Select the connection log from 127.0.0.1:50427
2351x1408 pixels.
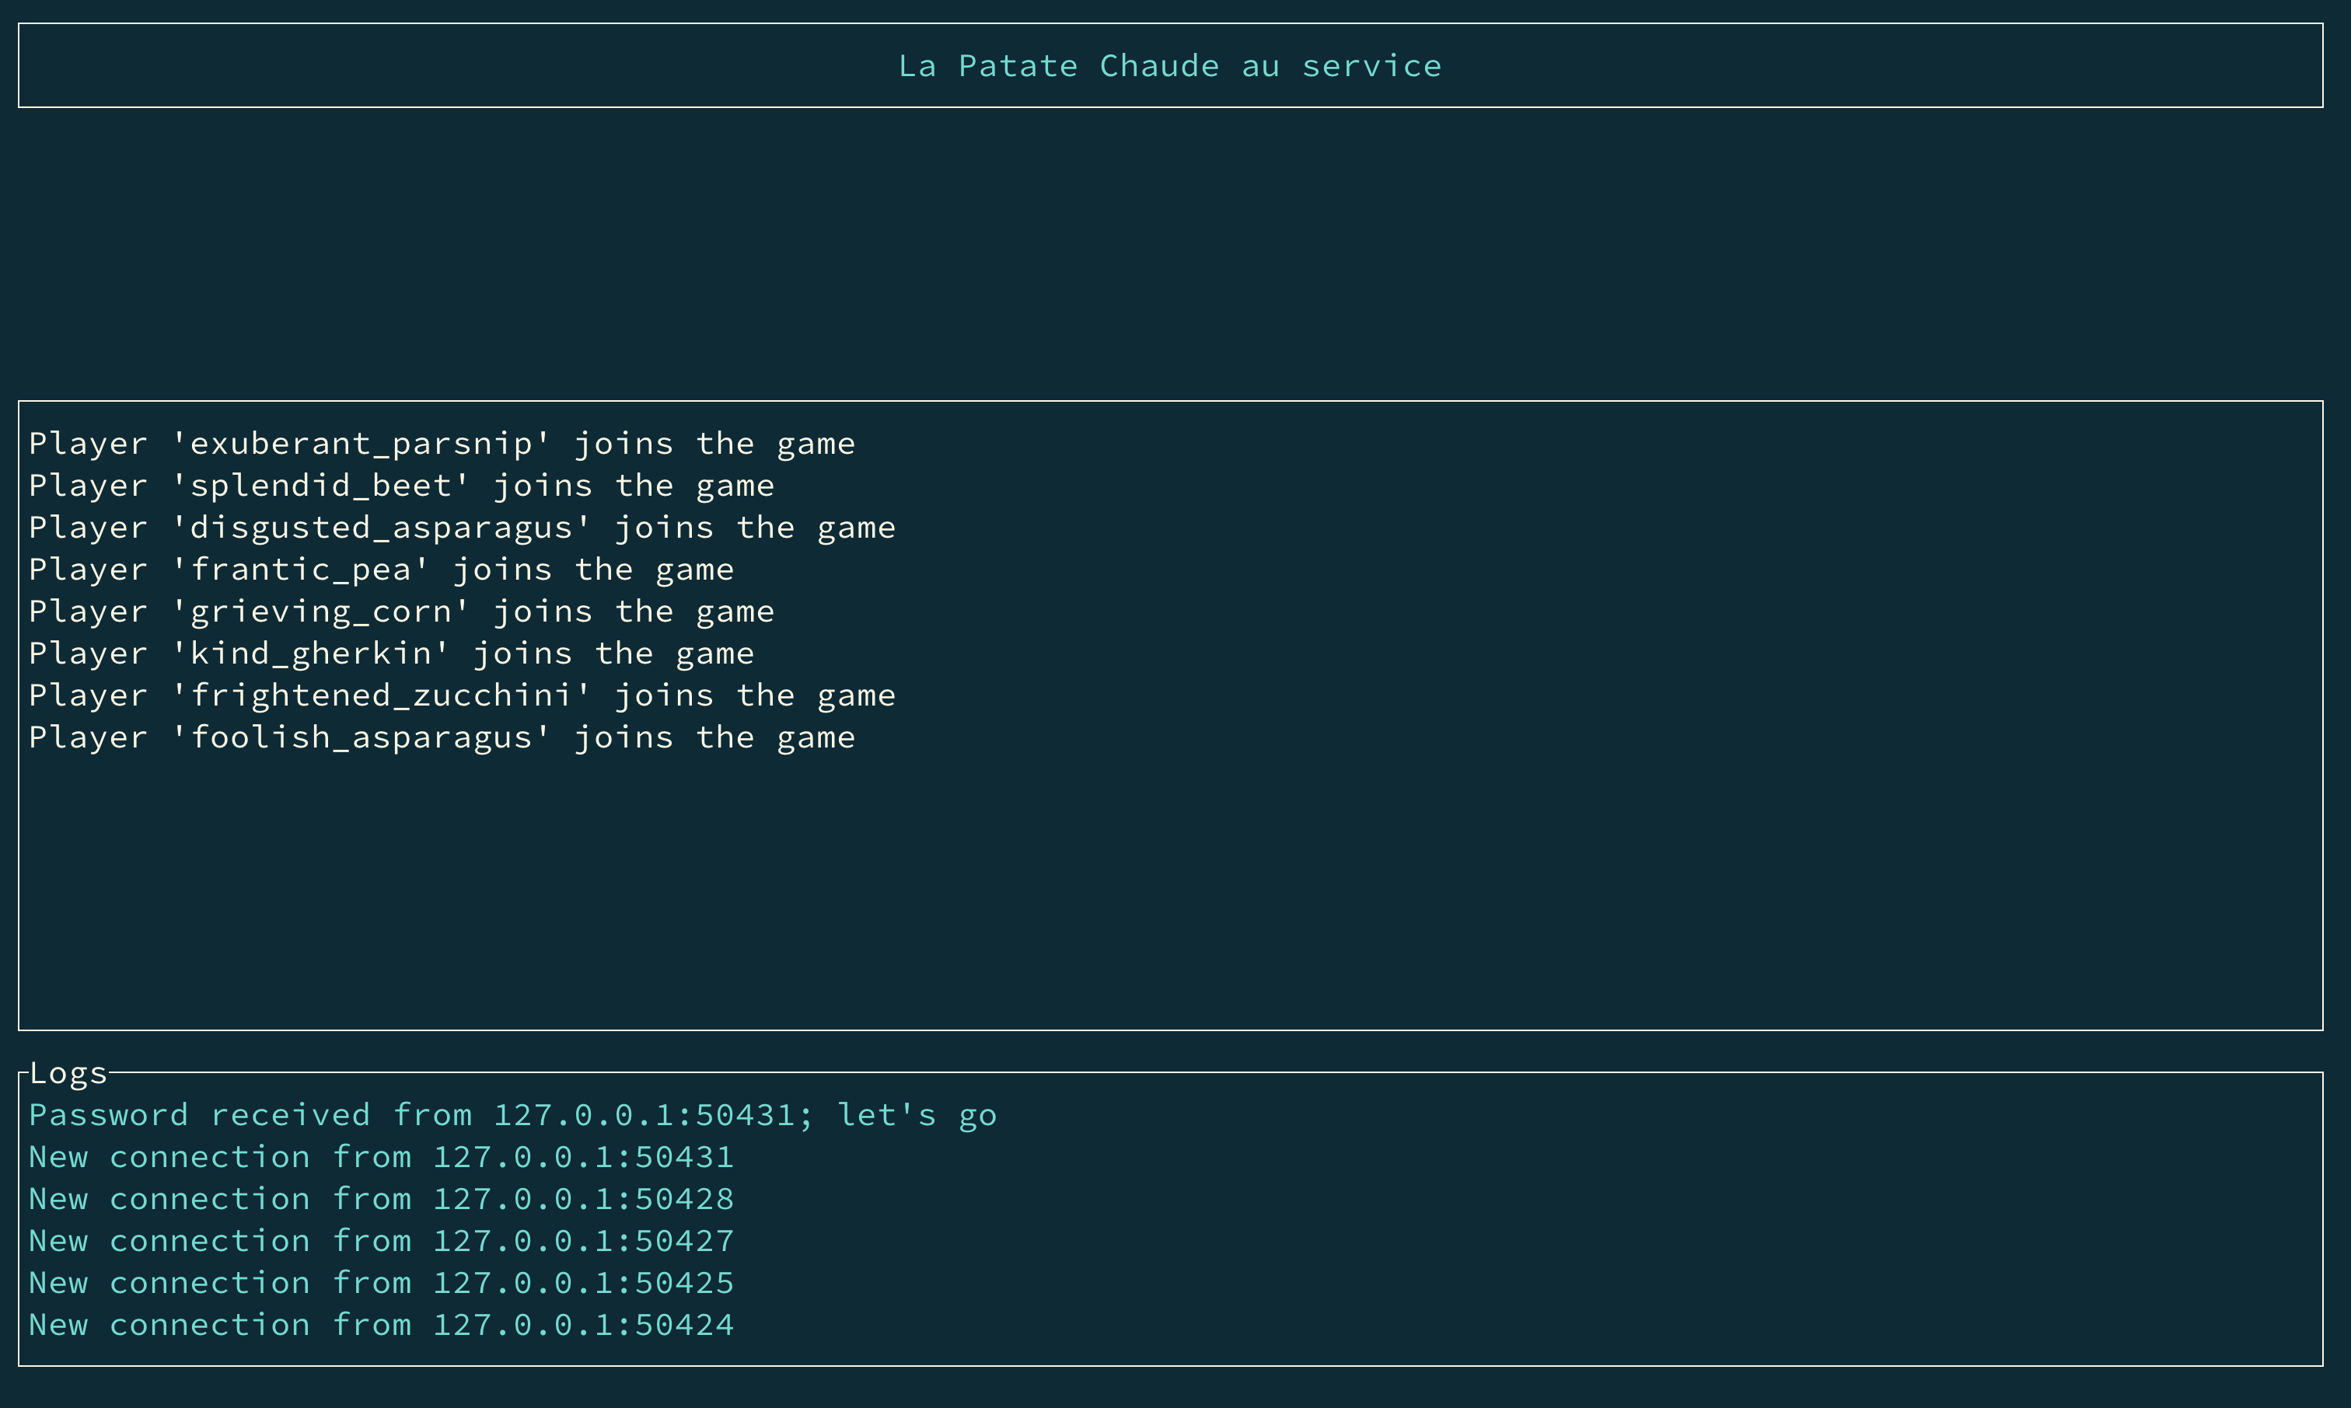click(x=381, y=1241)
